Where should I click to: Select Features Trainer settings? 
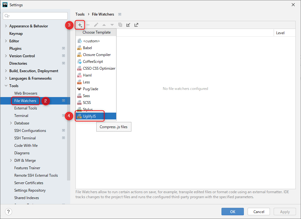[27, 168]
